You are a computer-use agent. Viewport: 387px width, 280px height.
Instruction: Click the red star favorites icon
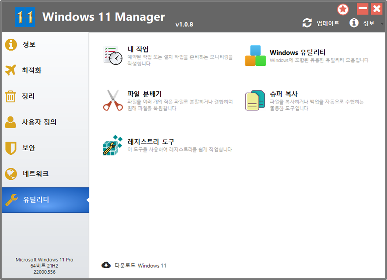343,10
